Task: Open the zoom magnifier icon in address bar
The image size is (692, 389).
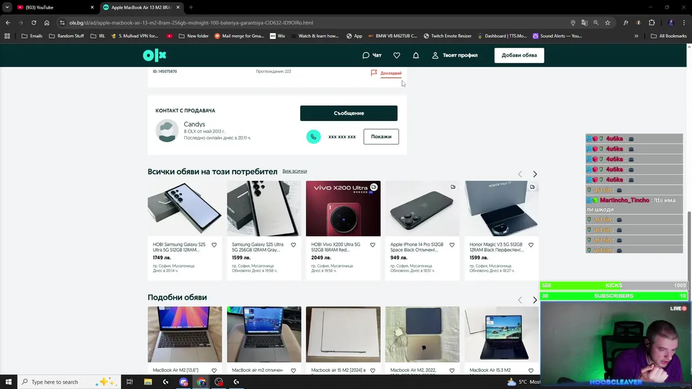Action: point(596,23)
